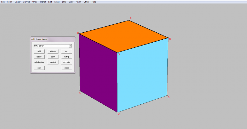Open the Meas menu
Screen dimensions: 247x129
pos(57,2)
